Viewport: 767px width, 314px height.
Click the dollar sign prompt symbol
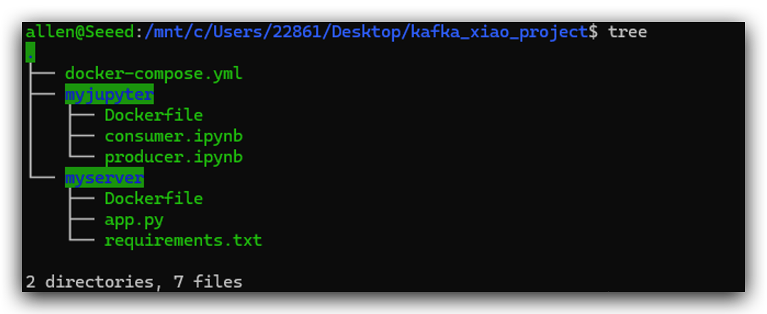click(593, 32)
